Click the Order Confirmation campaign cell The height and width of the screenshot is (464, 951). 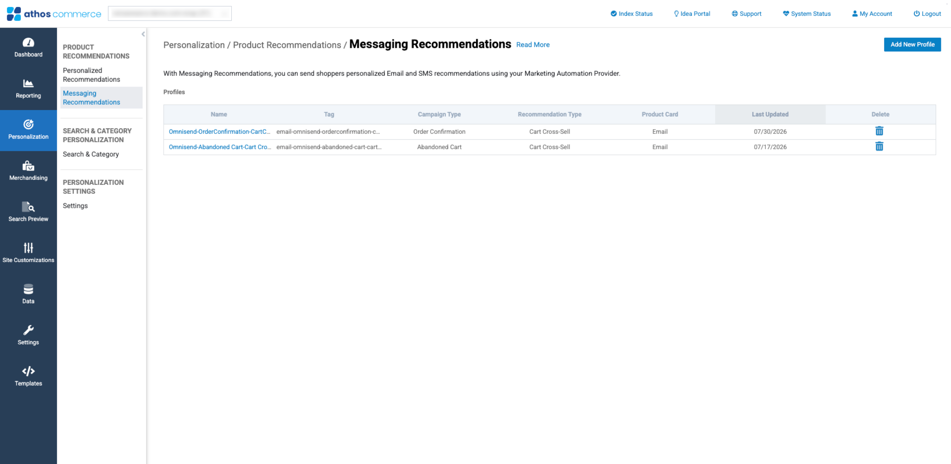[x=439, y=132]
